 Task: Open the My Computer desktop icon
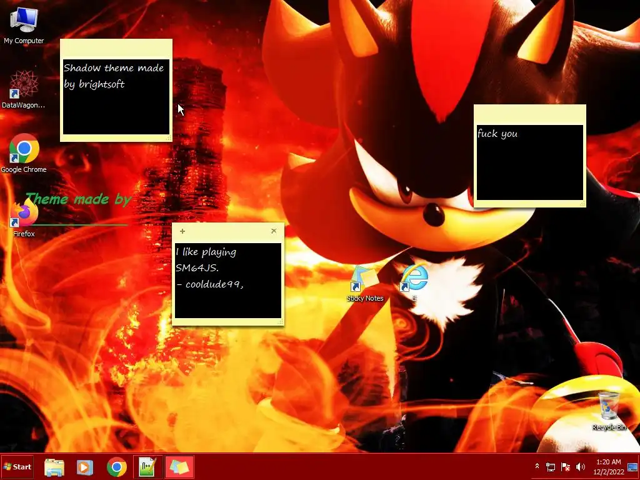(x=24, y=25)
